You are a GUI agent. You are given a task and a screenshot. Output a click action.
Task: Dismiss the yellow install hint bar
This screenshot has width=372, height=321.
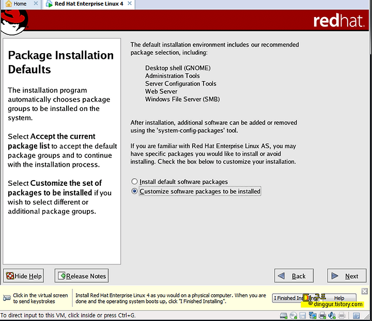pos(364,291)
